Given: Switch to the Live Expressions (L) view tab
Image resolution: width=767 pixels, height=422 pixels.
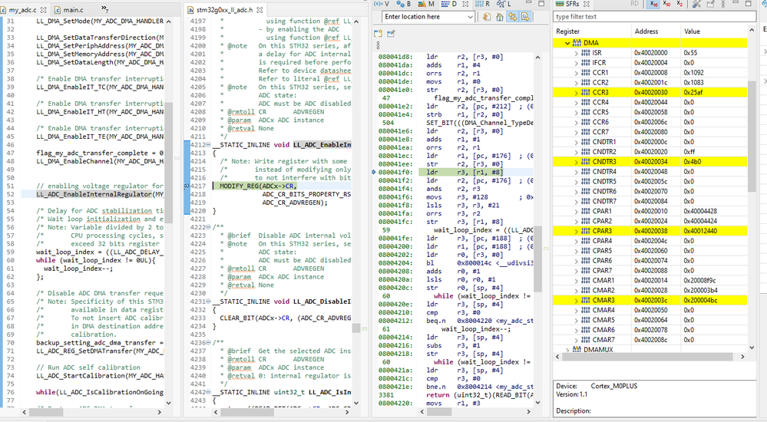Looking at the screenshot, I should click(x=504, y=4).
